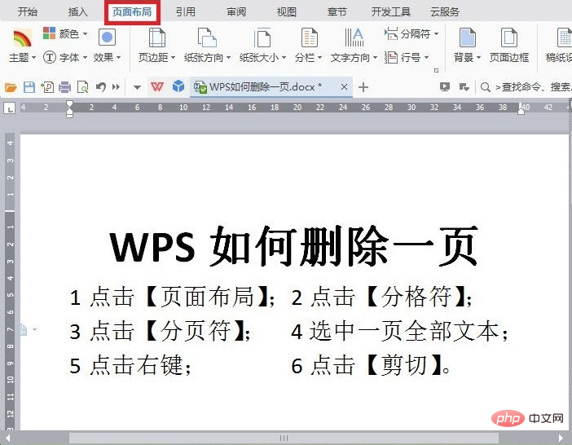Viewport: 572px width, 445px height.
Task: Switch to the 章节 tab
Action: click(x=337, y=12)
